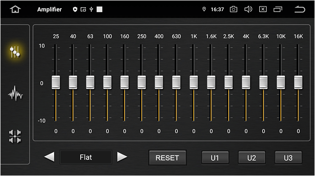Viewport: 315px width, 176px height.
Task: Click the location pin status icon
Action: pos(204,9)
